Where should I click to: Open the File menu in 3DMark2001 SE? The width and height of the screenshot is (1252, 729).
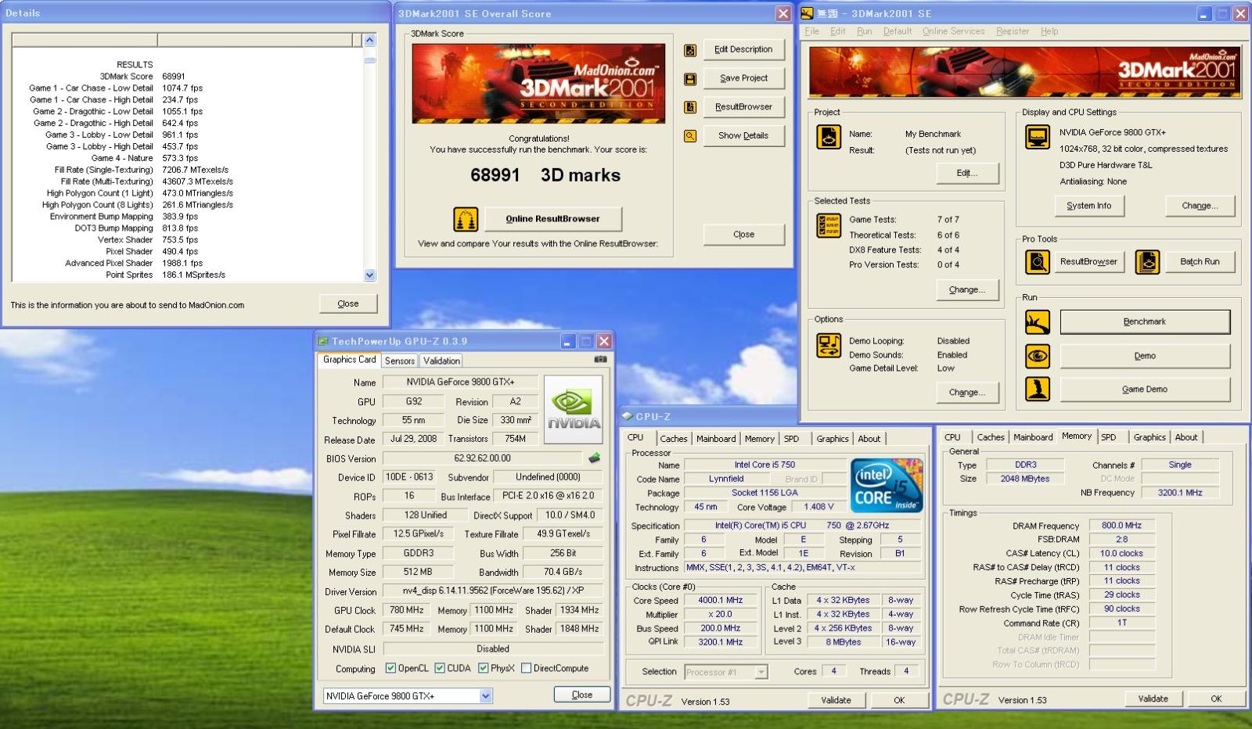[812, 31]
